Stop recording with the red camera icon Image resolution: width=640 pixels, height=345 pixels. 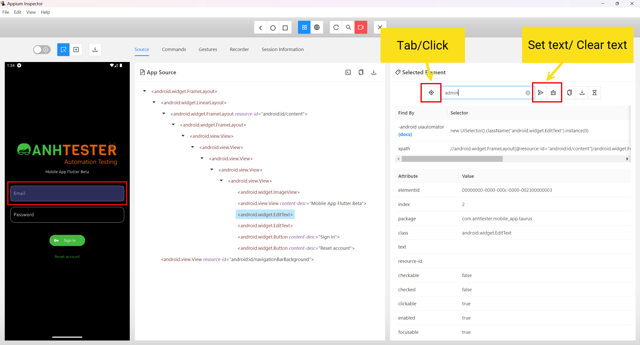coord(361,27)
